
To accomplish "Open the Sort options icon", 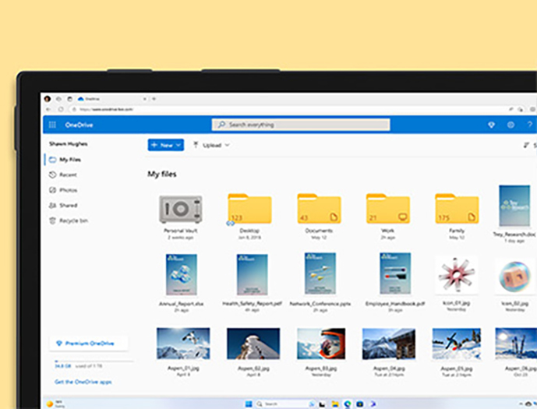I will (x=526, y=146).
